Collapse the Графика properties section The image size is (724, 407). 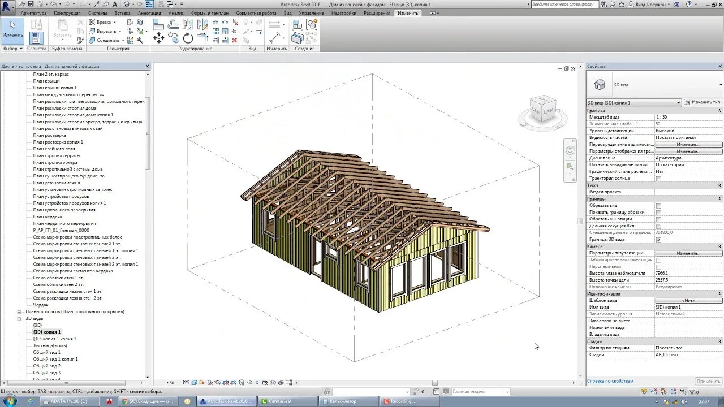pos(720,111)
